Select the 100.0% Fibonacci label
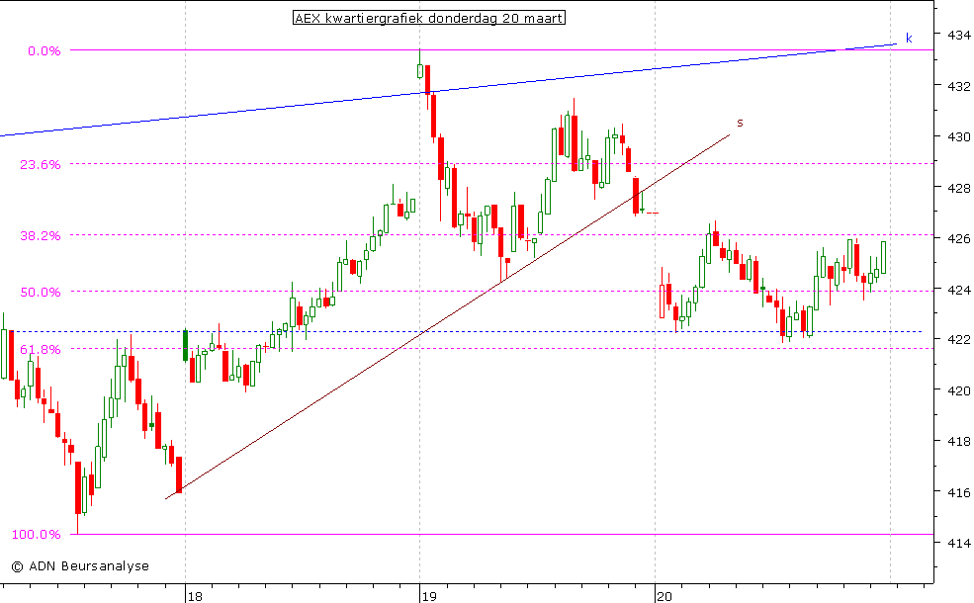974x603 pixels. 37,535
